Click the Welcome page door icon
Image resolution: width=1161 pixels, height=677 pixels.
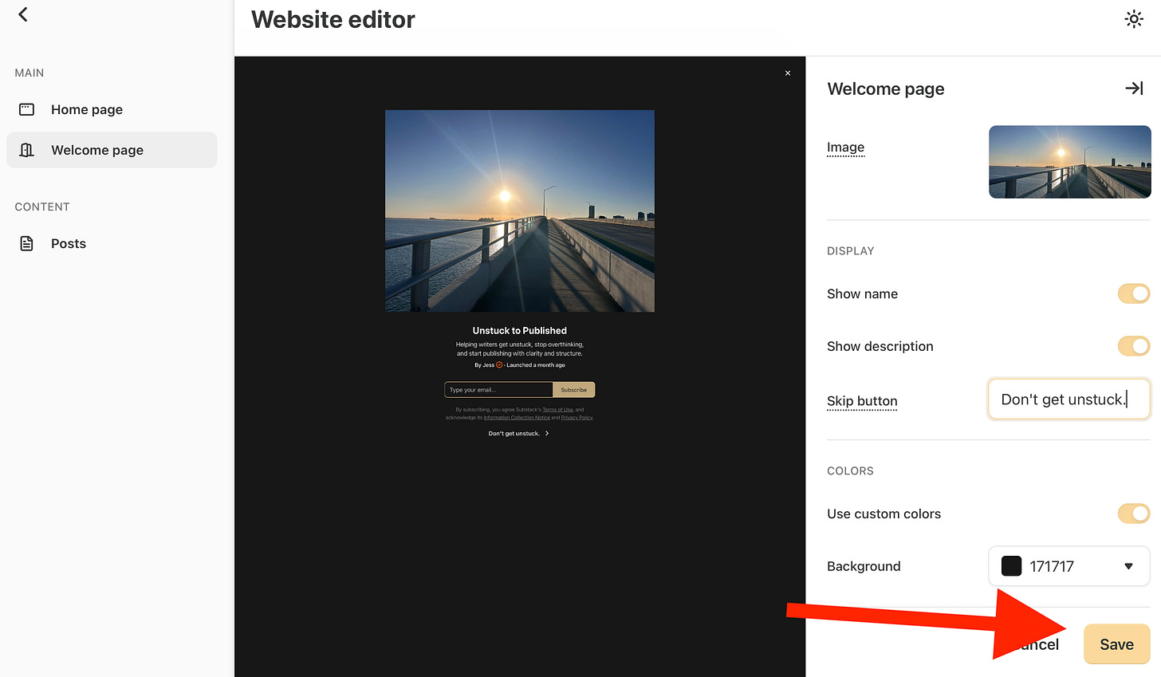tap(26, 150)
